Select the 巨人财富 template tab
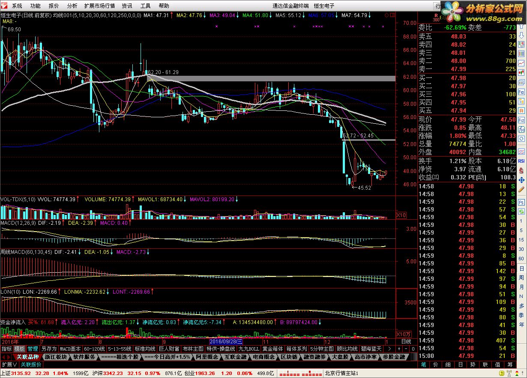Viewport: 527px width, 378px height. [169, 348]
